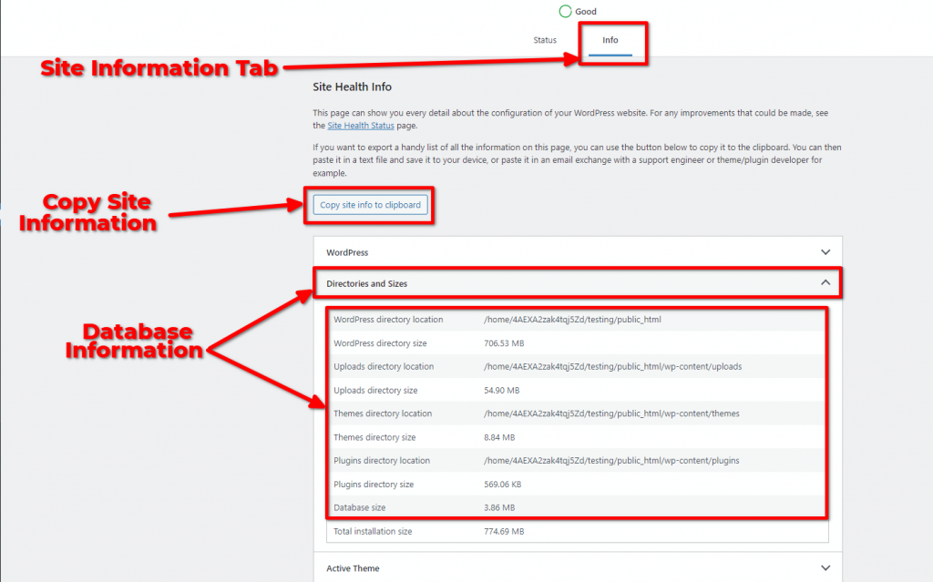The width and height of the screenshot is (933, 582).
Task: Click the 8.84 MB themes size value
Action: click(x=499, y=437)
